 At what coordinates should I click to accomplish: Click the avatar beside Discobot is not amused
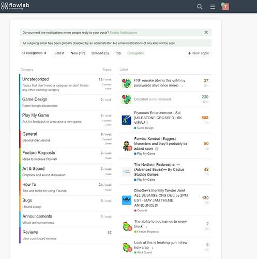click(127, 99)
